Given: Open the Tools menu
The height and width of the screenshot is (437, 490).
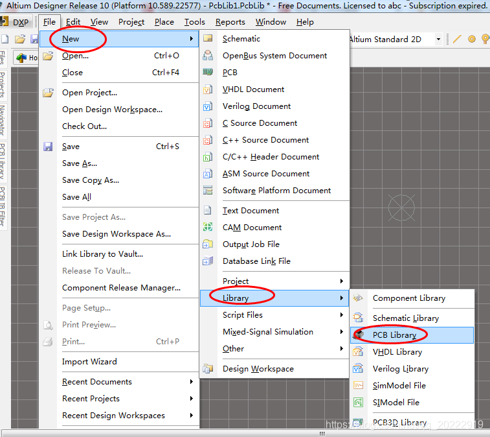Looking at the screenshot, I should pos(195,22).
